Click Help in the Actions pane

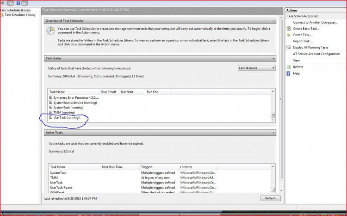point(296,73)
